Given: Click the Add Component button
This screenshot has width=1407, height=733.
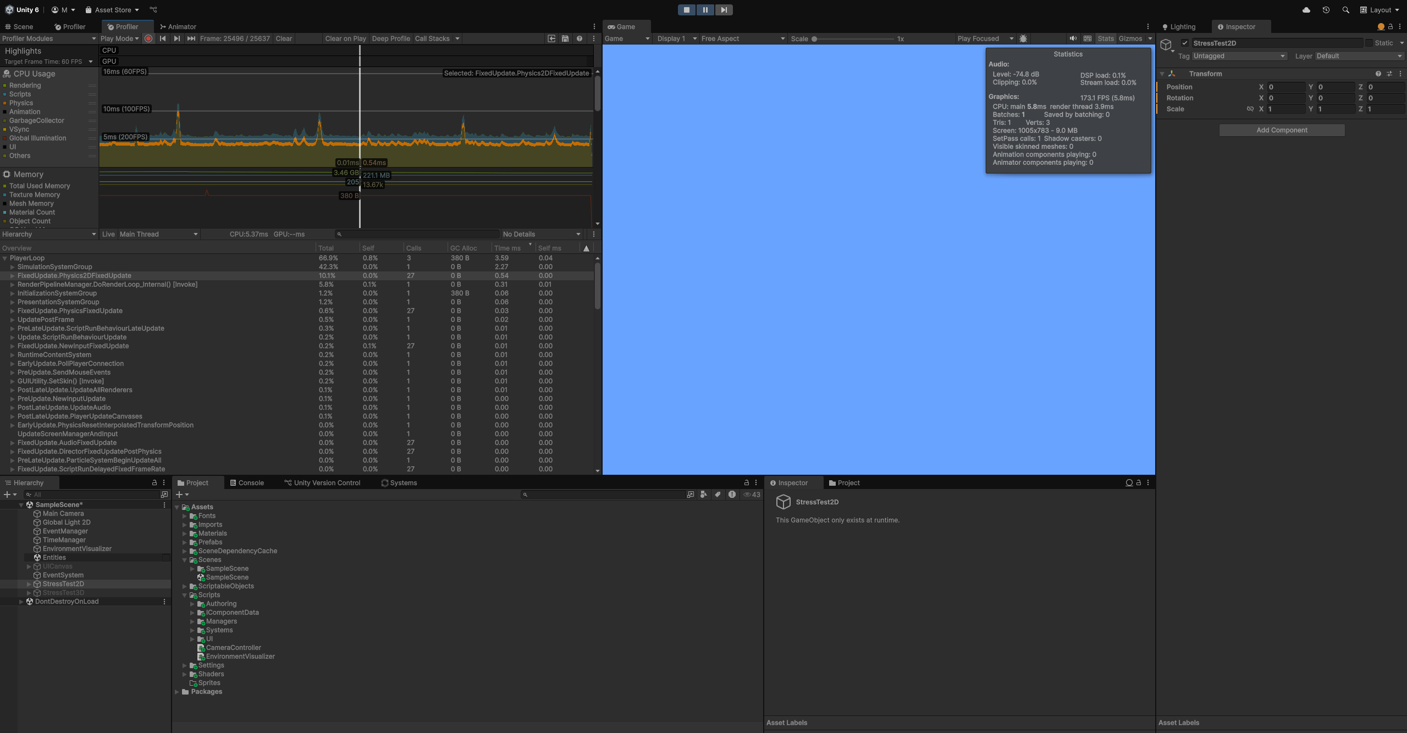Looking at the screenshot, I should tap(1282, 130).
